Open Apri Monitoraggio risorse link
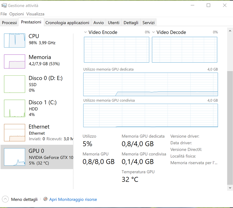 click(73, 199)
